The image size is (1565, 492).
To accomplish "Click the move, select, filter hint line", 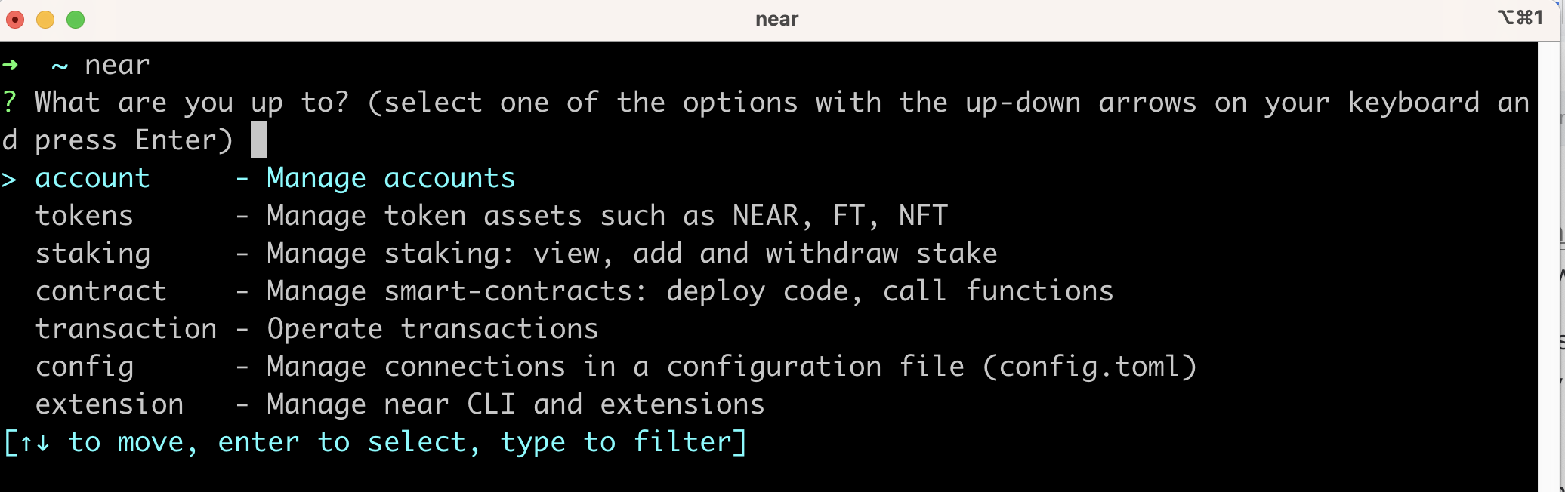I will (x=375, y=443).
